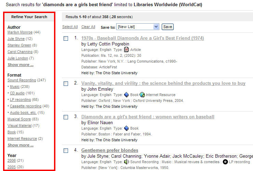Tick the checkbox for the Elinor Nauen book
Screen dimensions: 253x171
click(66, 117)
